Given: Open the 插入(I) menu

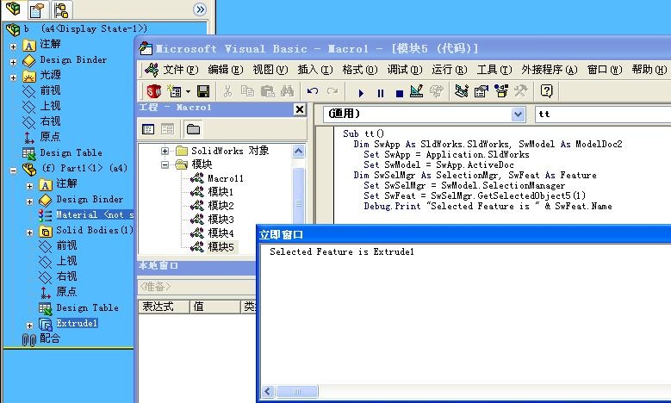Looking at the screenshot, I should click(x=315, y=69).
